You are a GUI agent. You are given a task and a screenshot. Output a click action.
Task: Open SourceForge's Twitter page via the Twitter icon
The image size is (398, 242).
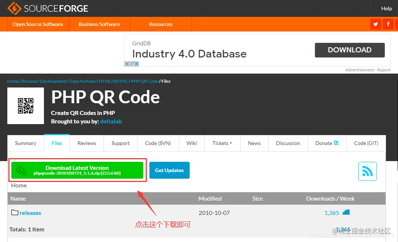point(376,24)
